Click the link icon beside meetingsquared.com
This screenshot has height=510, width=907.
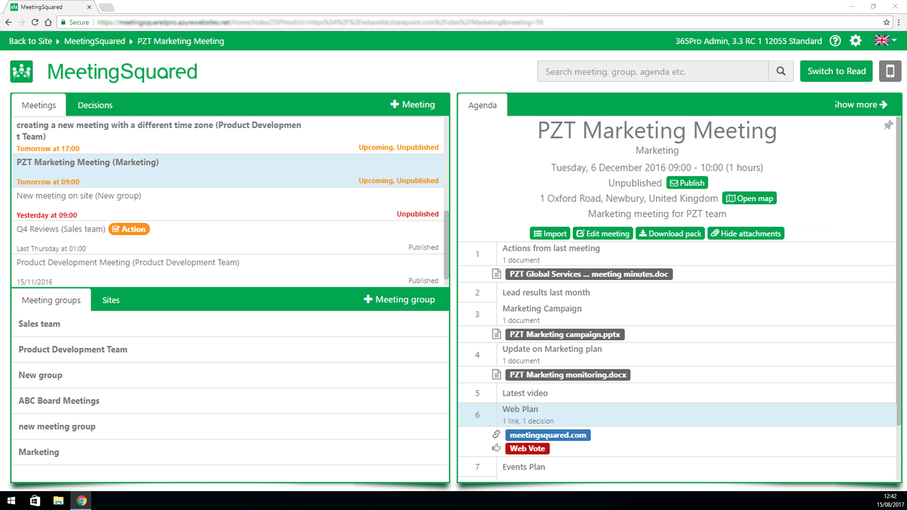click(x=496, y=434)
